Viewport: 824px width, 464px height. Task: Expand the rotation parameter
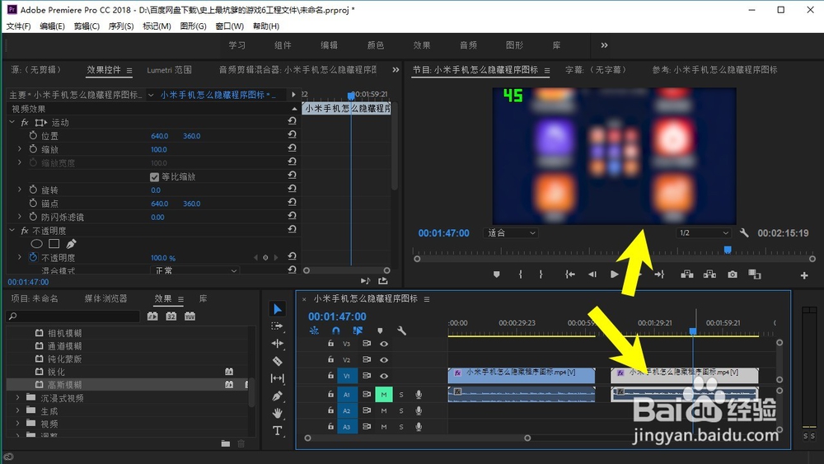pyautogui.click(x=20, y=190)
